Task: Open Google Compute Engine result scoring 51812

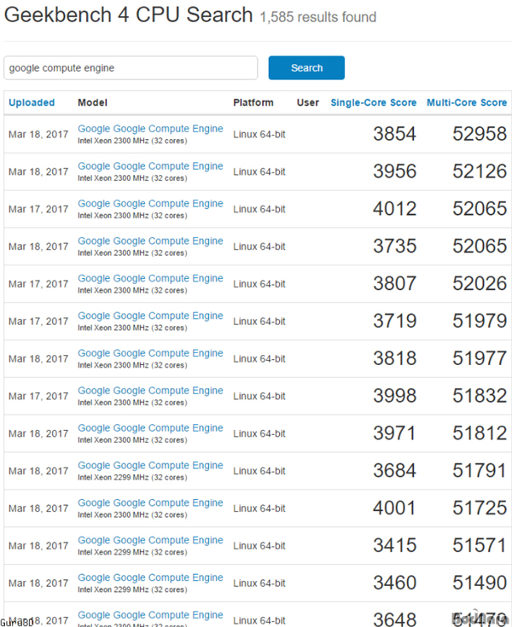Action: 150,428
